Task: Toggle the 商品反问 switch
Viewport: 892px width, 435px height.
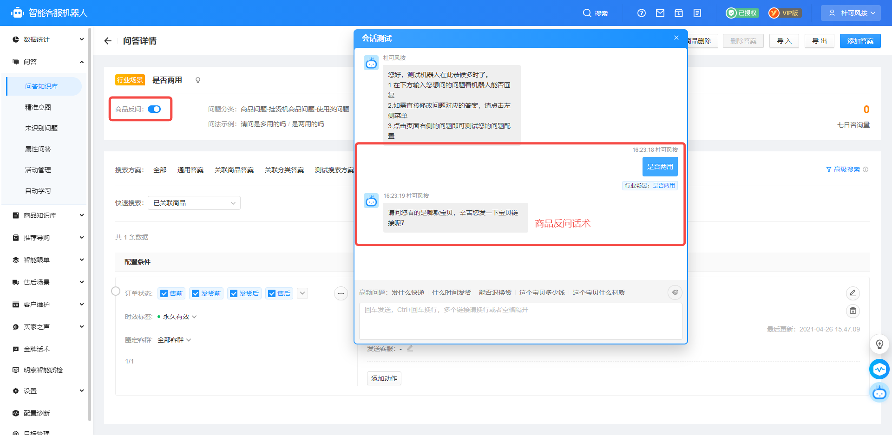Action: 154,109
